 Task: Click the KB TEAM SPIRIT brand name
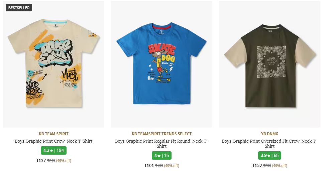coord(53,134)
